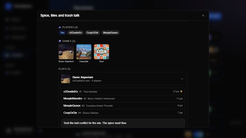Image resolution: width=246 pixels, height=138 pixels.
Task: Open the Dune: Imperium game cover
Action: tap(66, 52)
